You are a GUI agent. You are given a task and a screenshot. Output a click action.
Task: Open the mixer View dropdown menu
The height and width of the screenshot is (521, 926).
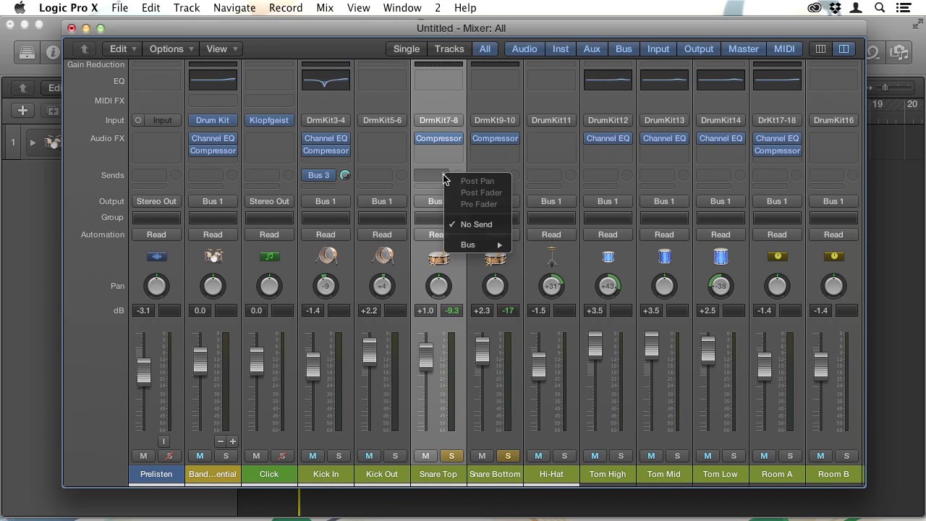click(x=221, y=49)
